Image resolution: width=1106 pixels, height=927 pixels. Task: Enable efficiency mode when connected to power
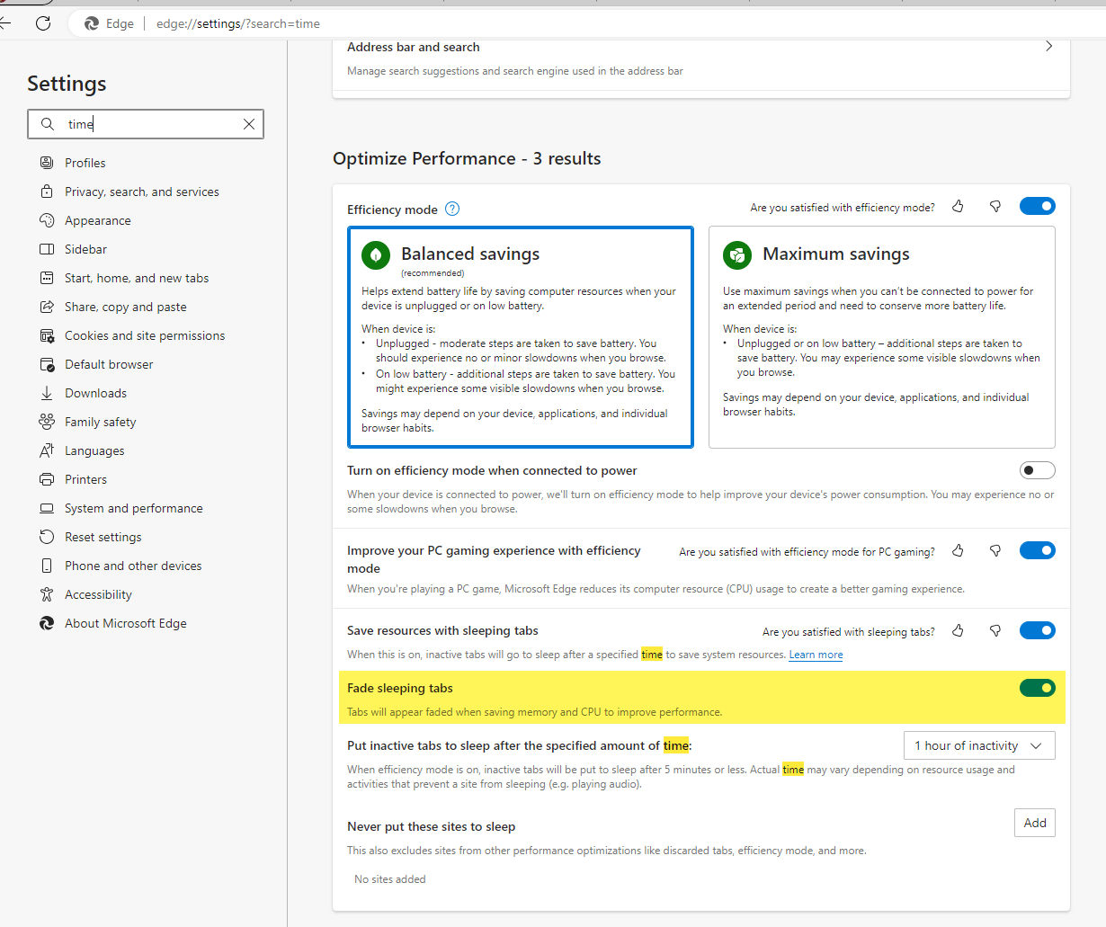click(x=1037, y=470)
